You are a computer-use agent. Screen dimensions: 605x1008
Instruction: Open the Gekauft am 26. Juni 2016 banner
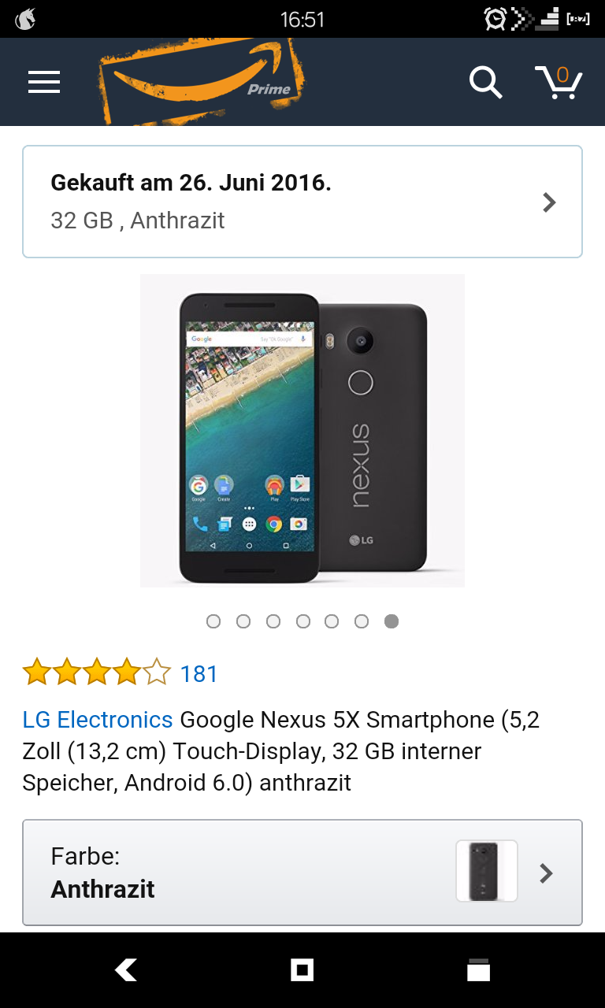302,202
